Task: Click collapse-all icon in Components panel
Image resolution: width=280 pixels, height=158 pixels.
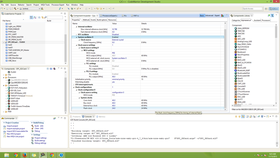Action: (x=48, y=69)
